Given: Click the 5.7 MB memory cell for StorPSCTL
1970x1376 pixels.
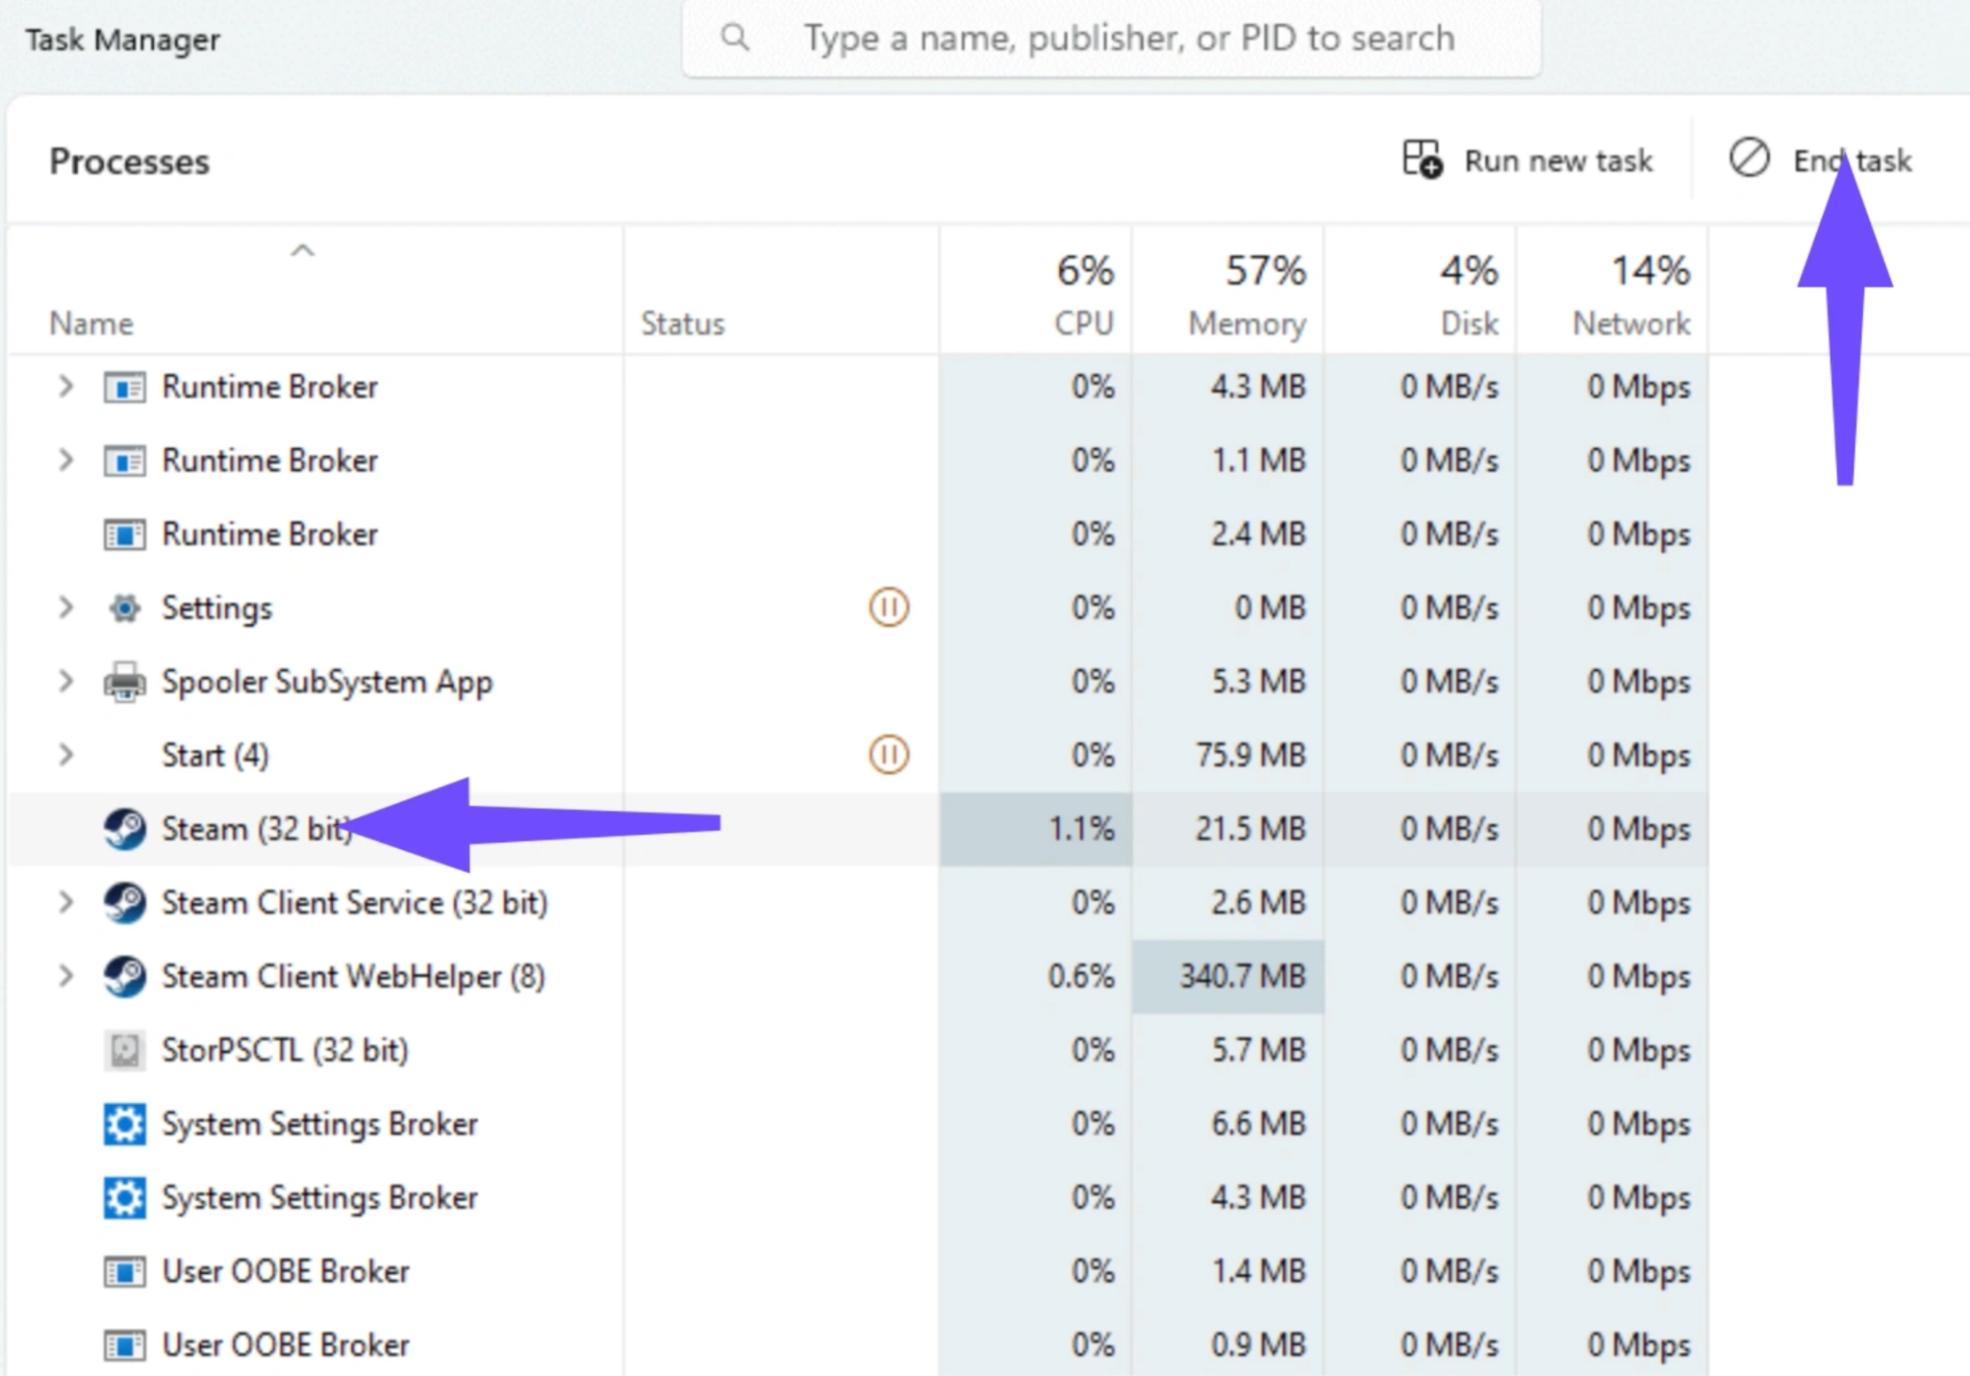Looking at the screenshot, I should pyautogui.click(x=1228, y=1050).
